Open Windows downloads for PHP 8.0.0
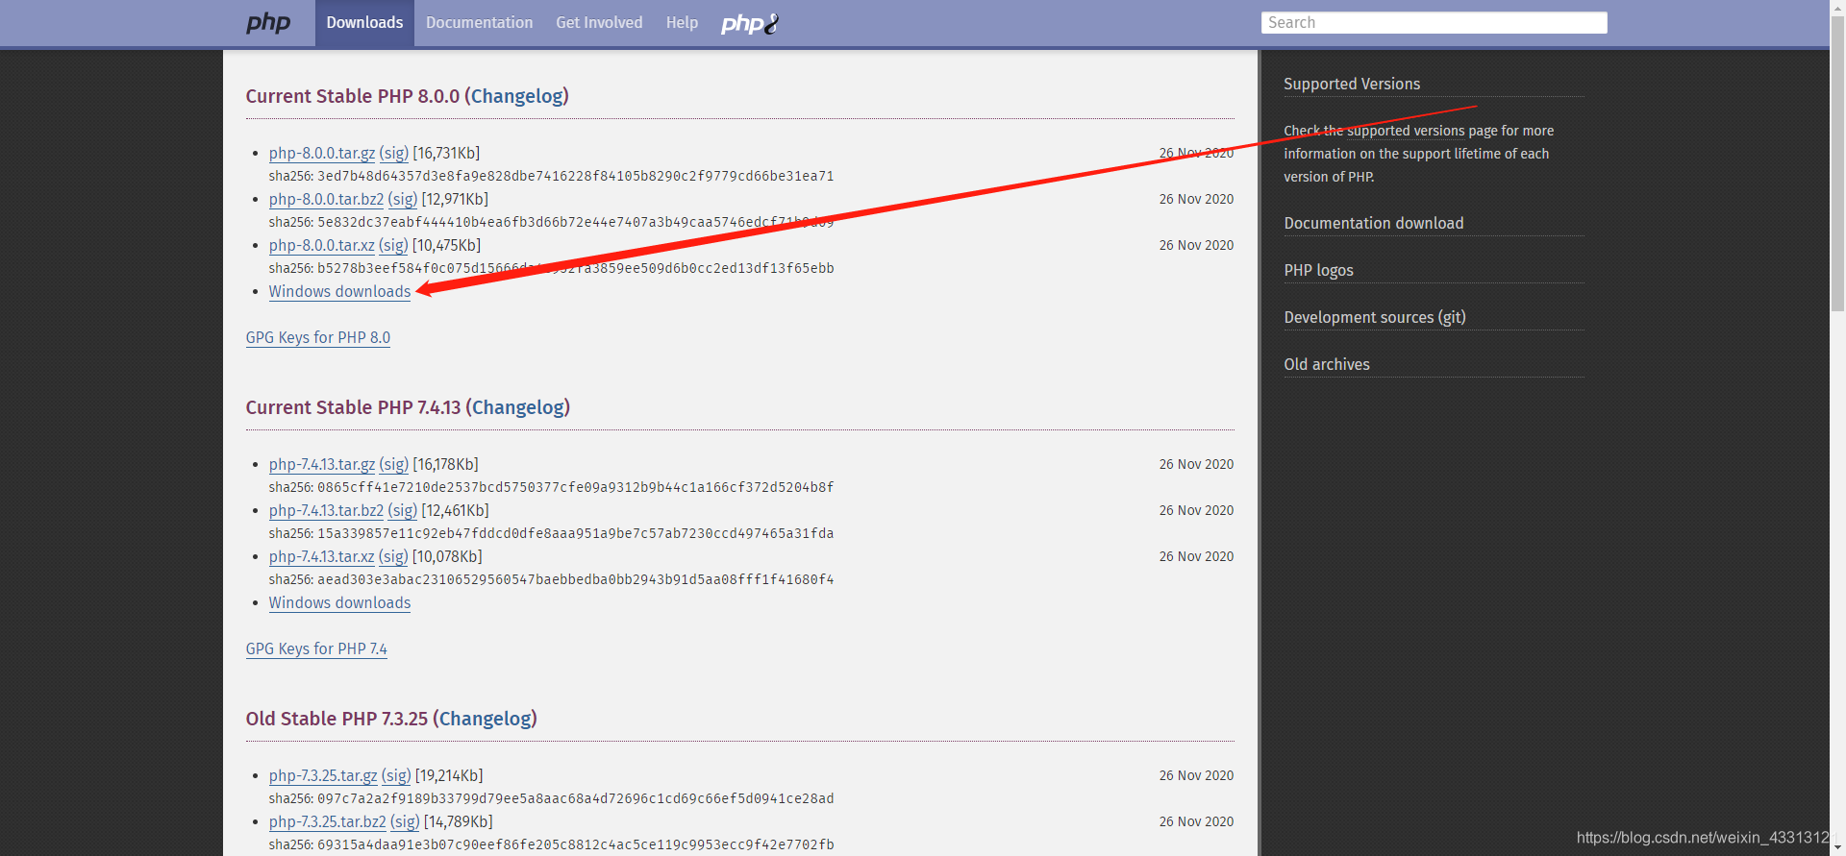The height and width of the screenshot is (856, 1846). 339,291
